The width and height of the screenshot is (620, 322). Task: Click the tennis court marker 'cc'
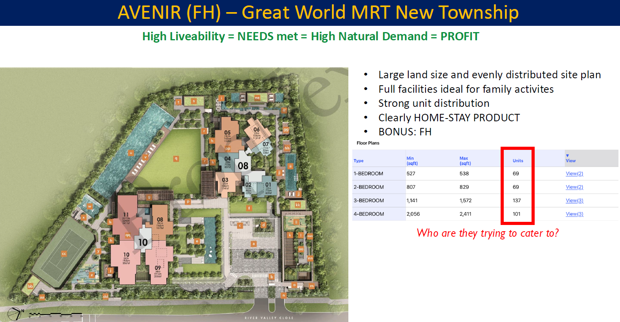[x=64, y=254]
